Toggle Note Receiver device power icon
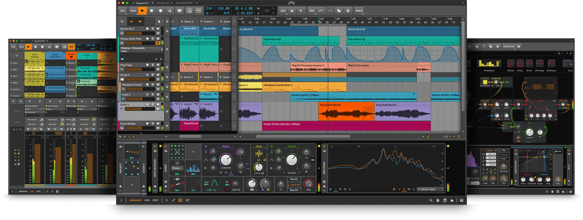This screenshot has height=220, width=583. coord(155,146)
